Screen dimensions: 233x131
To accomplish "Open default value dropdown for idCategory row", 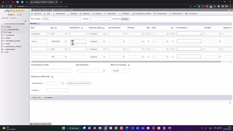I will [97, 34].
